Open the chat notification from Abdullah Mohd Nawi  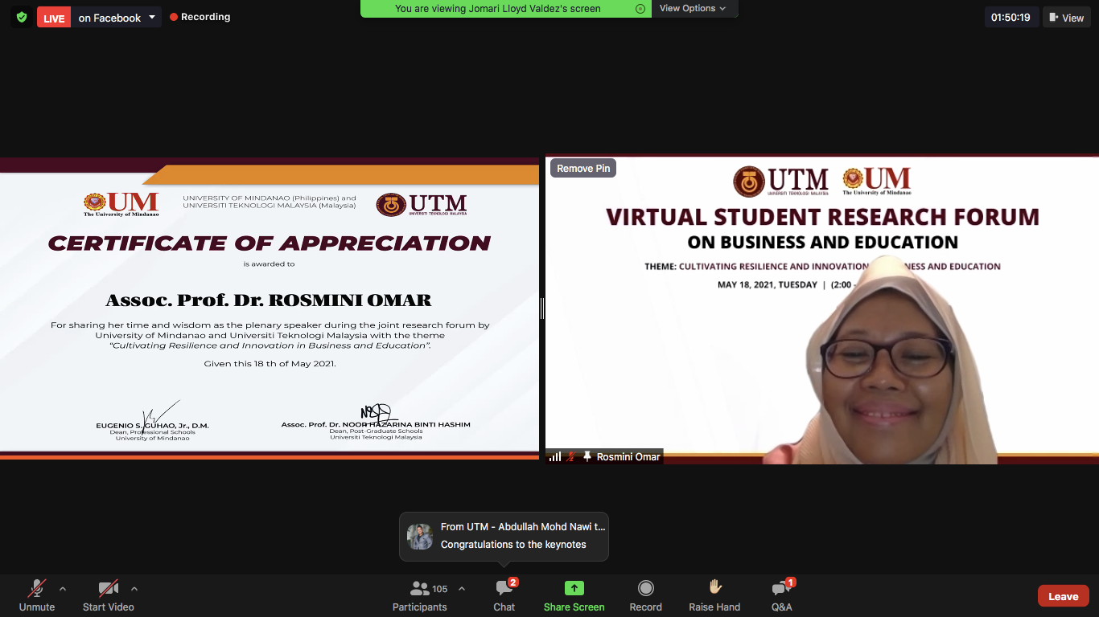[504, 536]
